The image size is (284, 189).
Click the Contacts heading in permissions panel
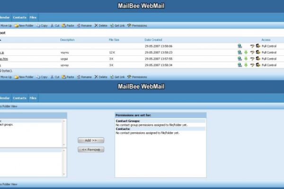[x=123, y=129]
